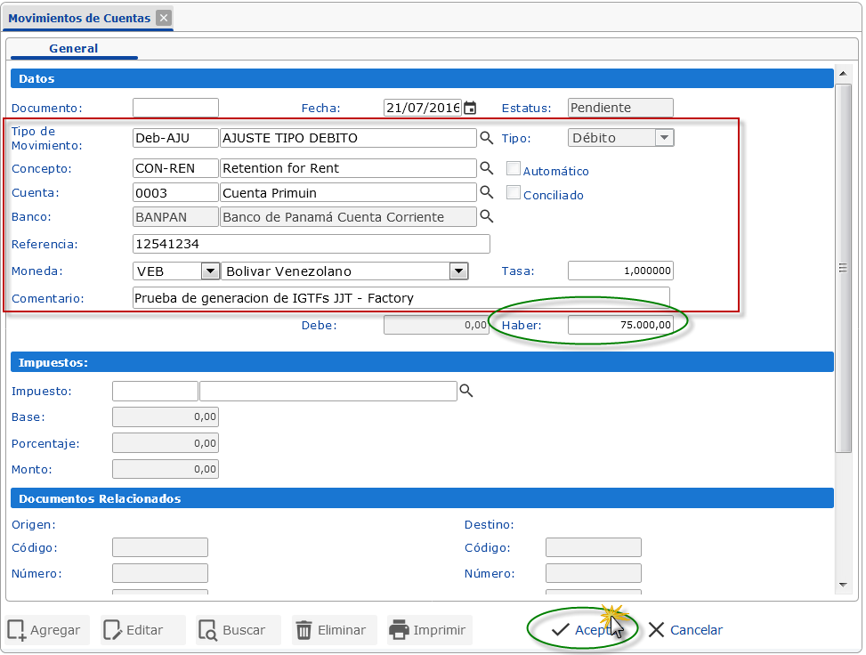
Task: Open the Fecha calendar picker
Action: [470, 107]
